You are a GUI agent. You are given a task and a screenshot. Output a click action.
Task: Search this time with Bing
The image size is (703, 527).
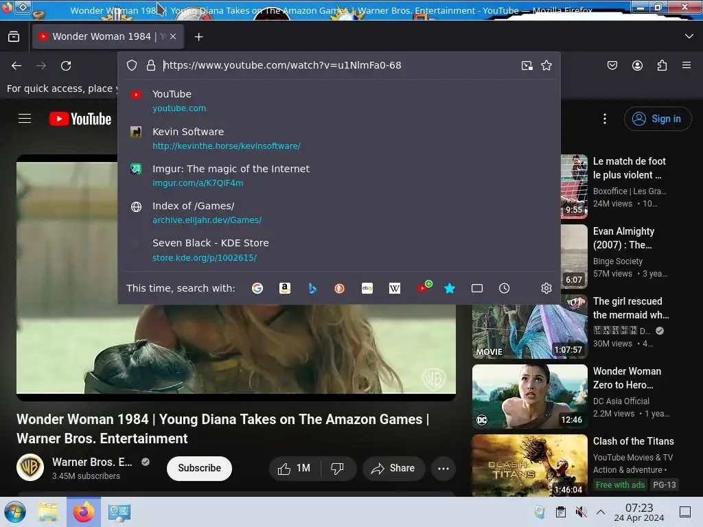pyautogui.click(x=312, y=288)
